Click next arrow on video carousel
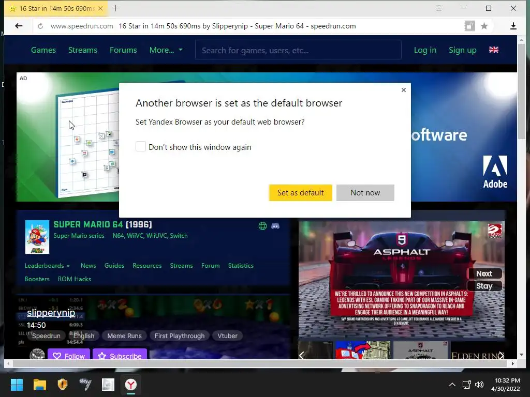Viewport: 530px width, 397px height. tap(501, 355)
